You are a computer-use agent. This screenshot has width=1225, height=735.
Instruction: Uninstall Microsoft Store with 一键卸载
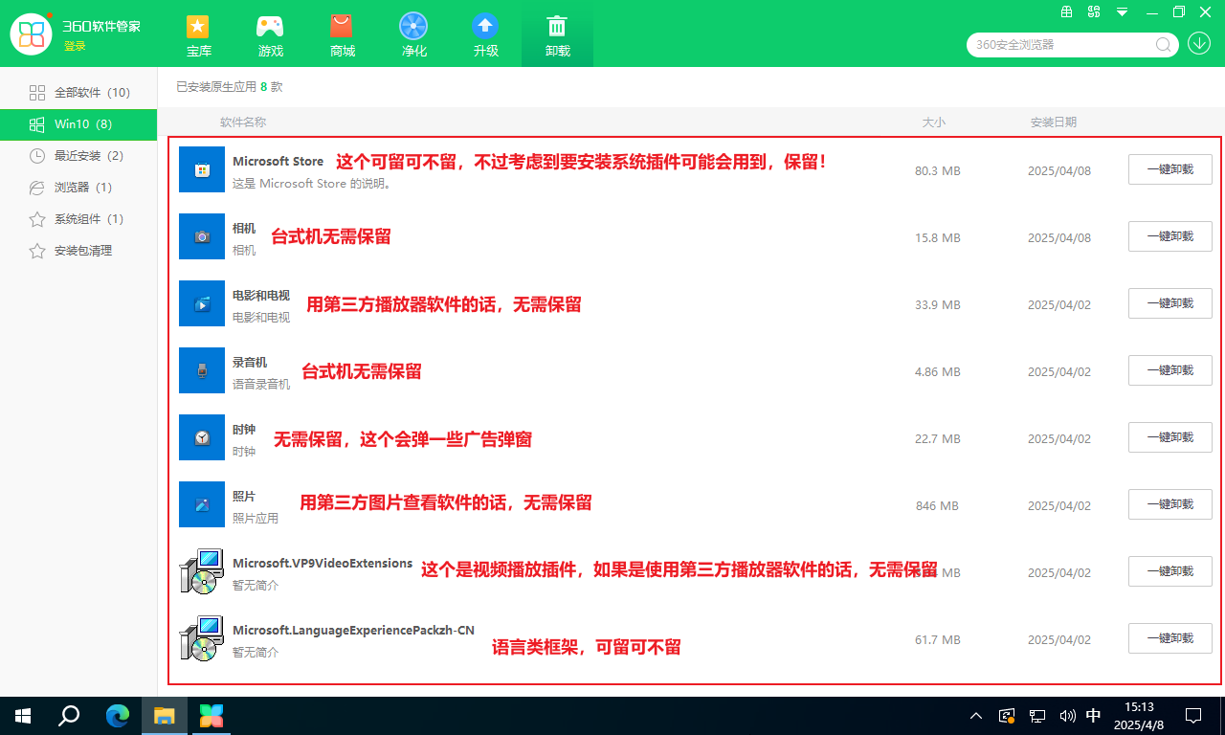[x=1169, y=169]
